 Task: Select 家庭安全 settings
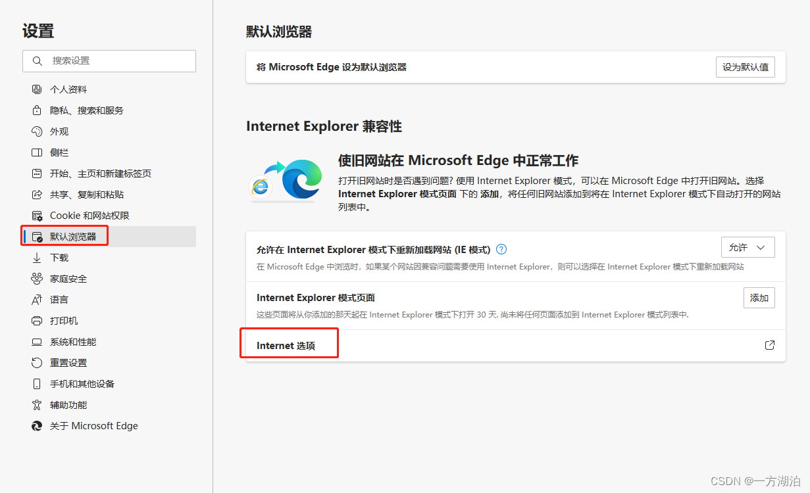pos(109,279)
